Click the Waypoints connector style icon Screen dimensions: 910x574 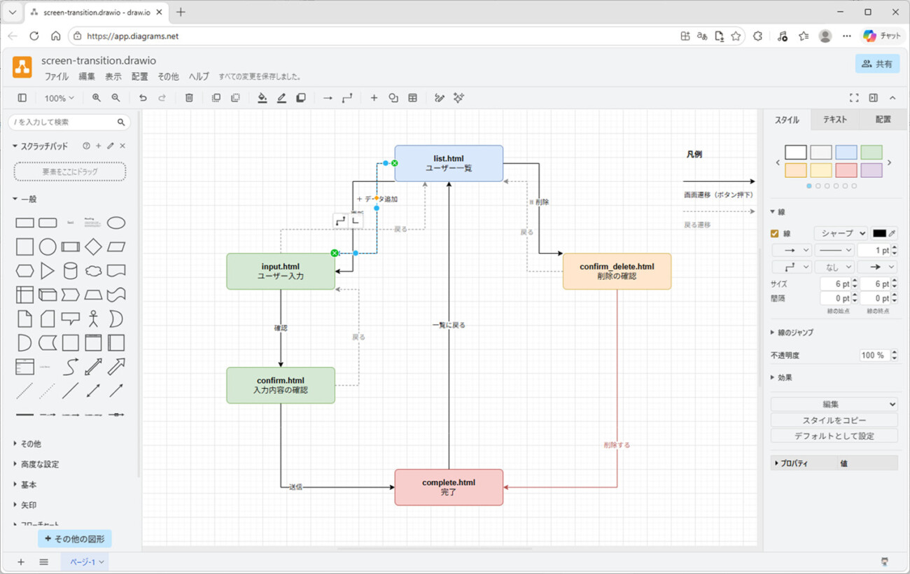coord(347,98)
